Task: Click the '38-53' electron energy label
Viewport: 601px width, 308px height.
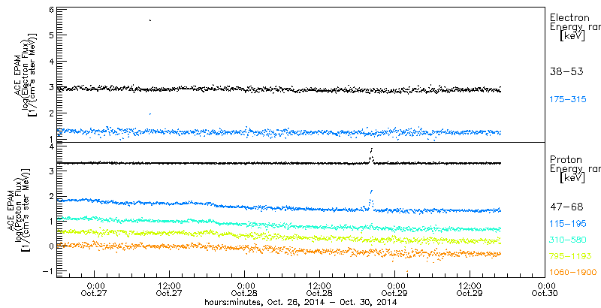Action: pos(566,71)
